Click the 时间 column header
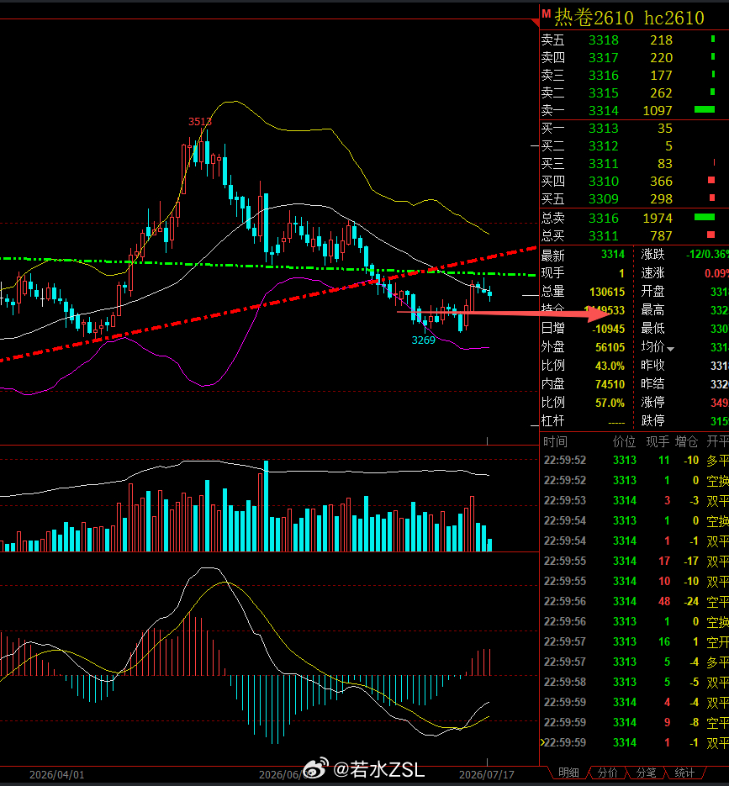Screen dimensions: 729x786 pos(555,441)
